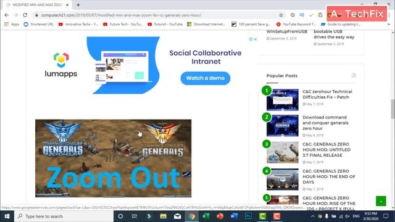Open red Camtasia recorder icon on taskbar

(276, 216)
